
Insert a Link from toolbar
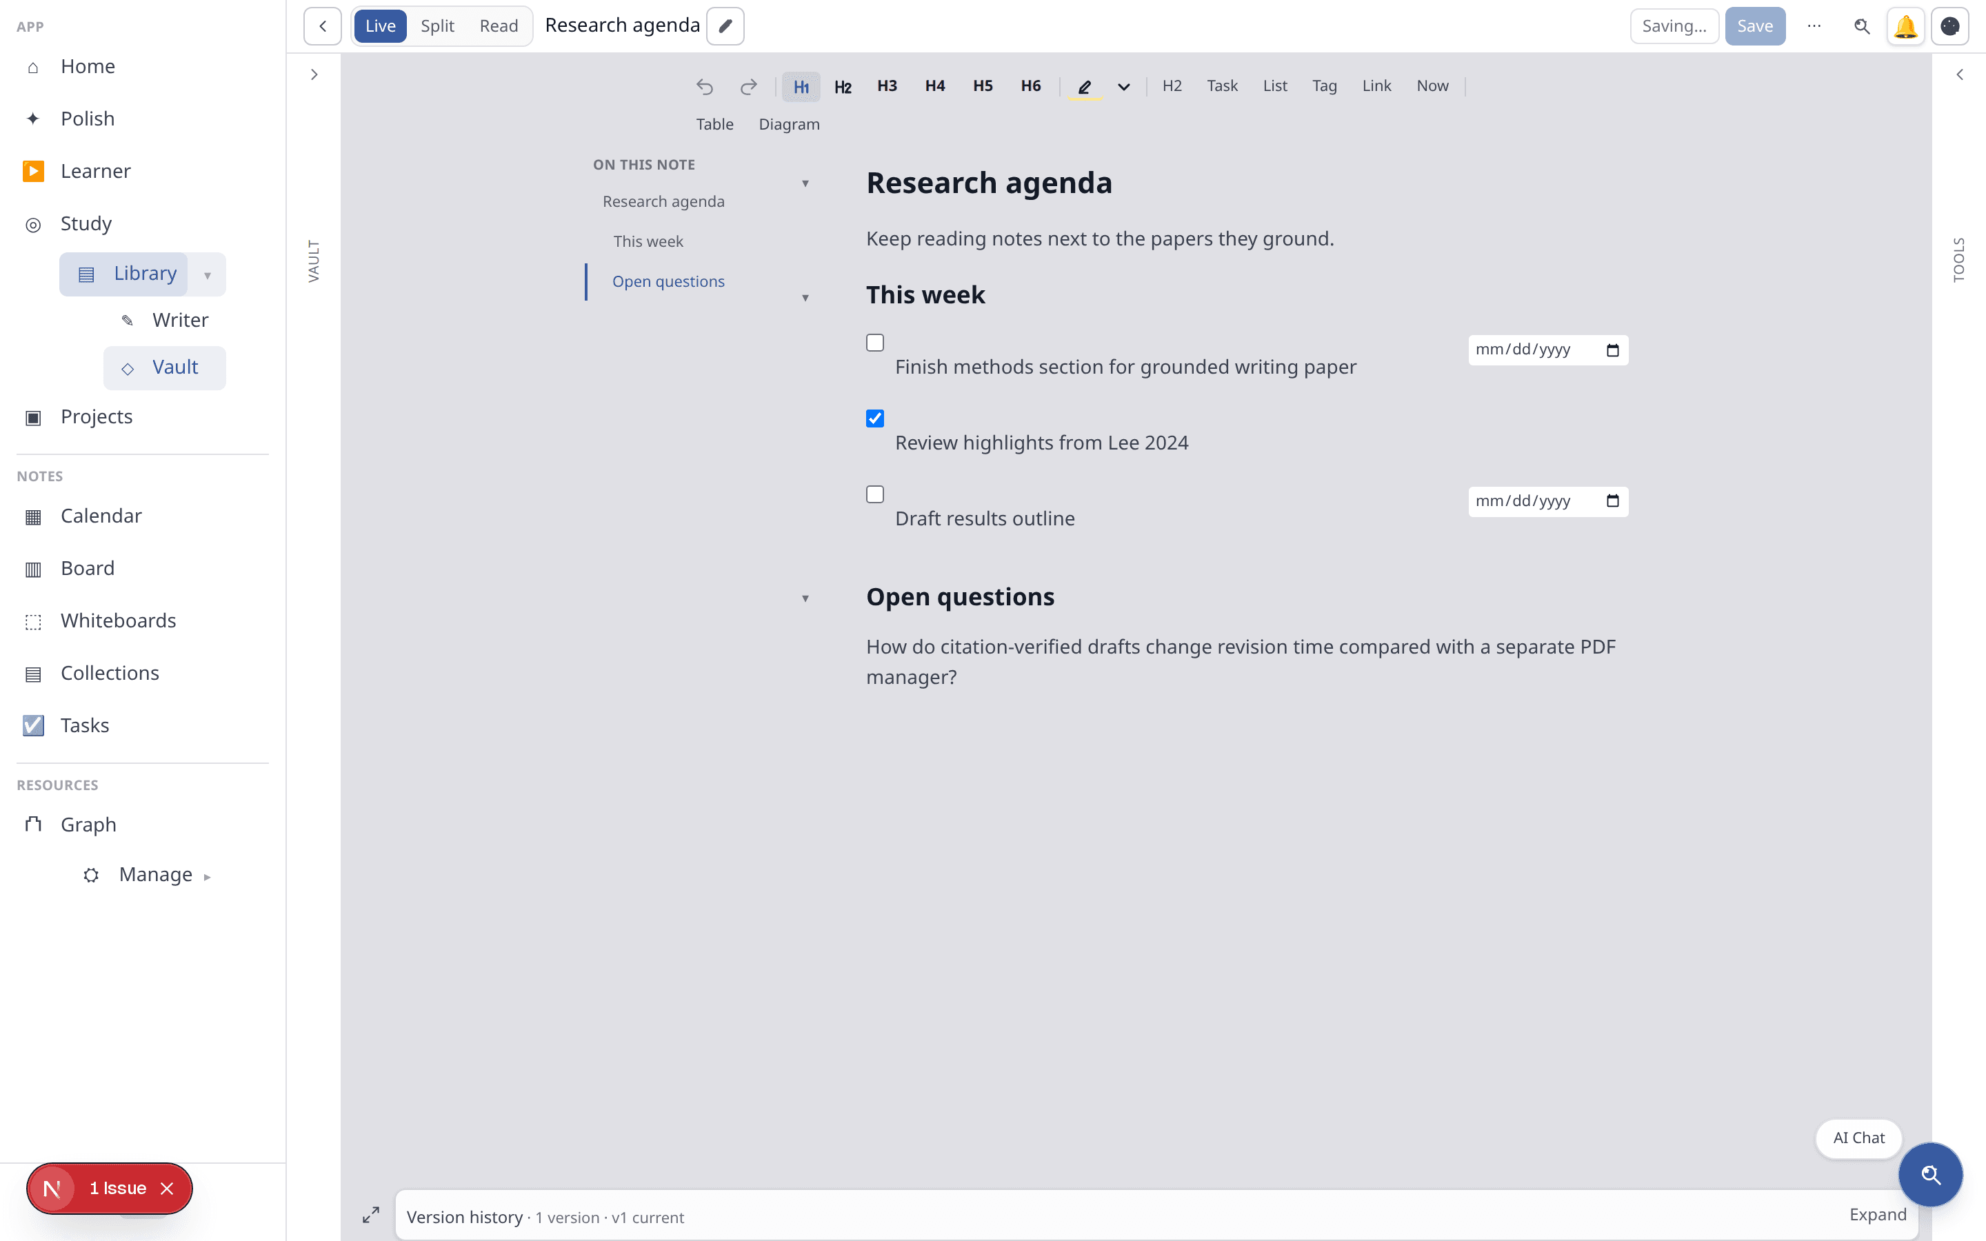[x=1376, y=86]
